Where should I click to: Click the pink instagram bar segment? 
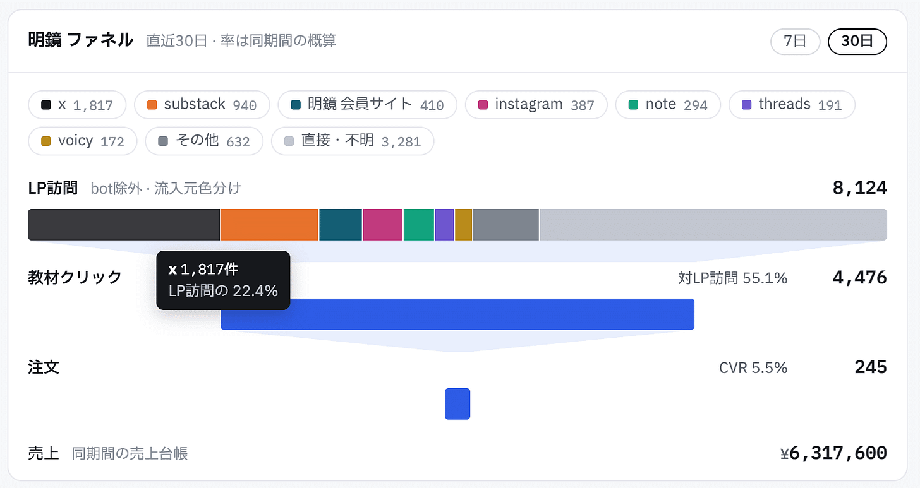(382, 225)
